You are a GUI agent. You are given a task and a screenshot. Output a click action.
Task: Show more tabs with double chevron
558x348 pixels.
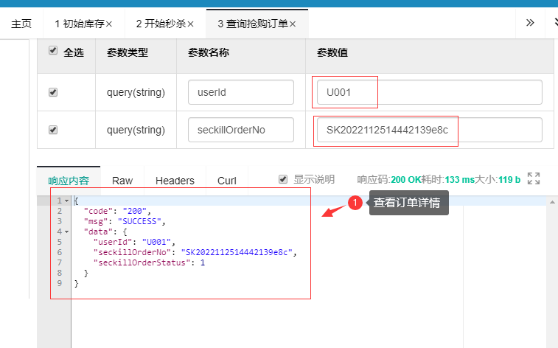pyautogui.click(x=530, y=23)
